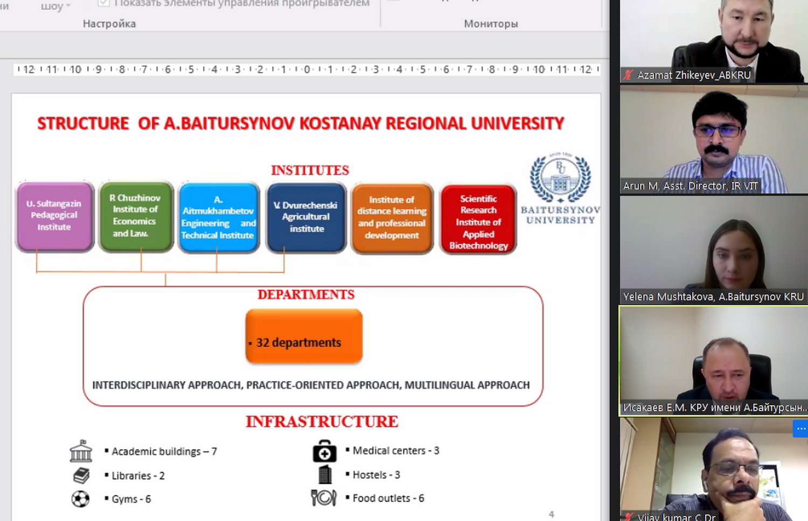This screenshot has width=808, height=521.
Task: Click slide number 4 in the corner
Action: 551,514
